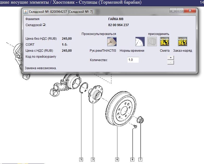Decrease quantity with the minus button
Image resolution: width=204 pixels, height=164 pixels.
tap(170, 62)
